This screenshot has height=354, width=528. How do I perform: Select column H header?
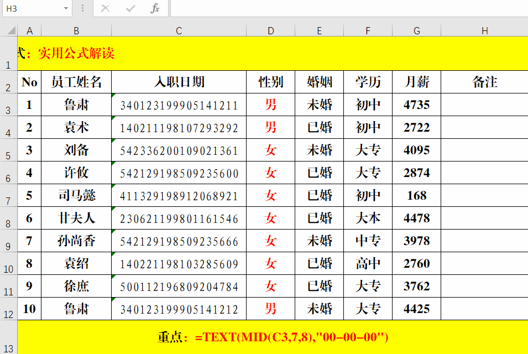[x=484, y=30]
